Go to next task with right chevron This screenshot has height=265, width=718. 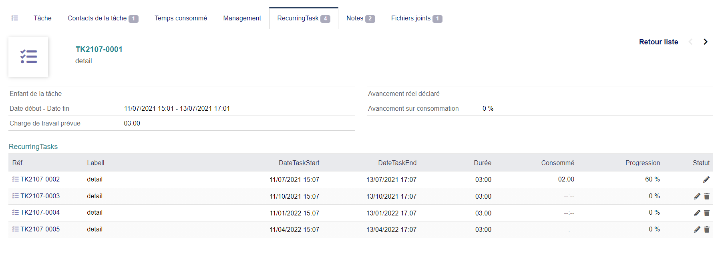(705, 42)
